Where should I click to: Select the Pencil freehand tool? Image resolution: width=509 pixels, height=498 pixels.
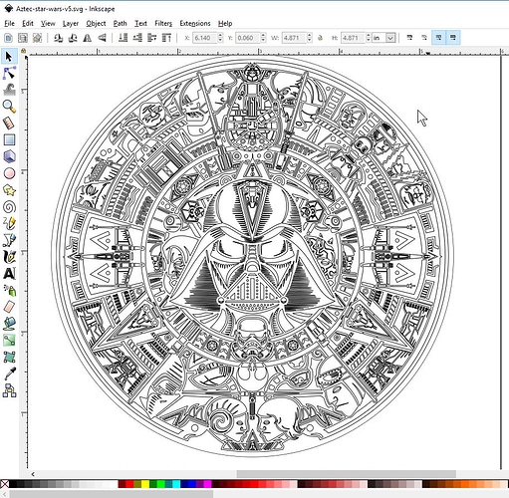tap(9, 223)
